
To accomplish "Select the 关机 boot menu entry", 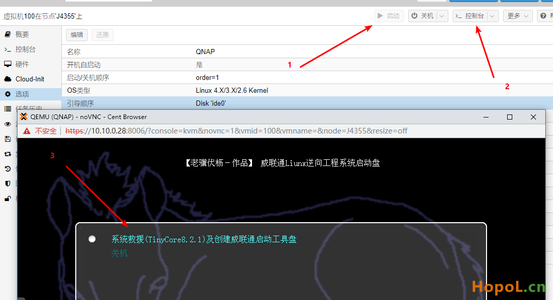I will click(119, 253).
